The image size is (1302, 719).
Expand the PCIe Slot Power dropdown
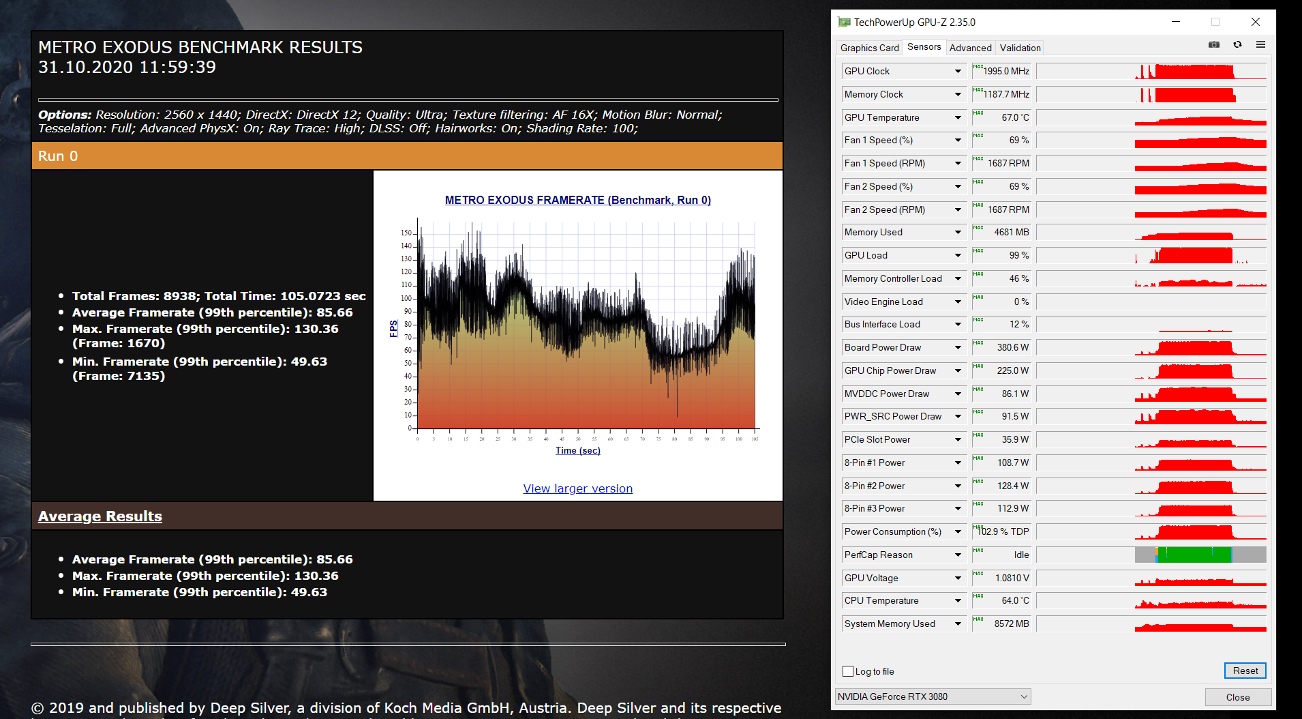click(958, 439)
